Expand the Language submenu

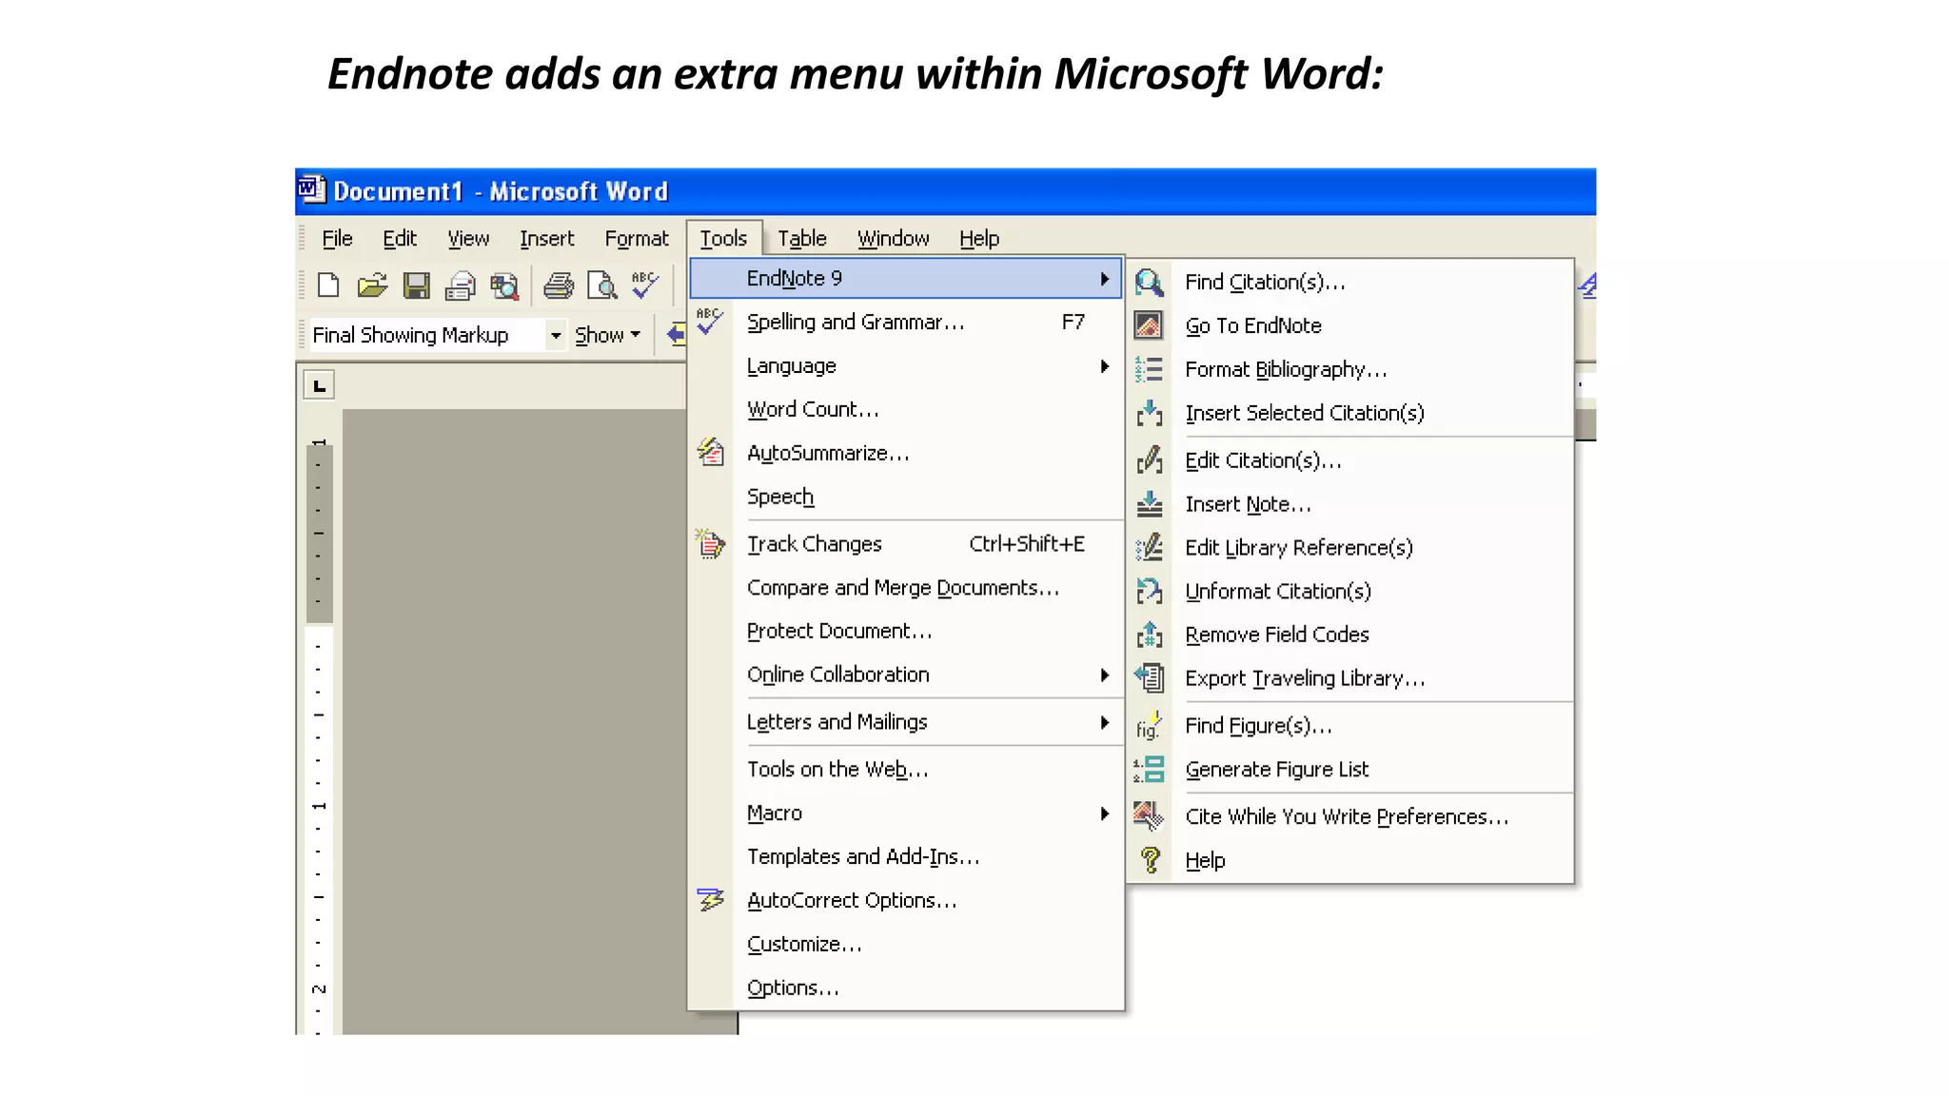[x=905, y=366]
